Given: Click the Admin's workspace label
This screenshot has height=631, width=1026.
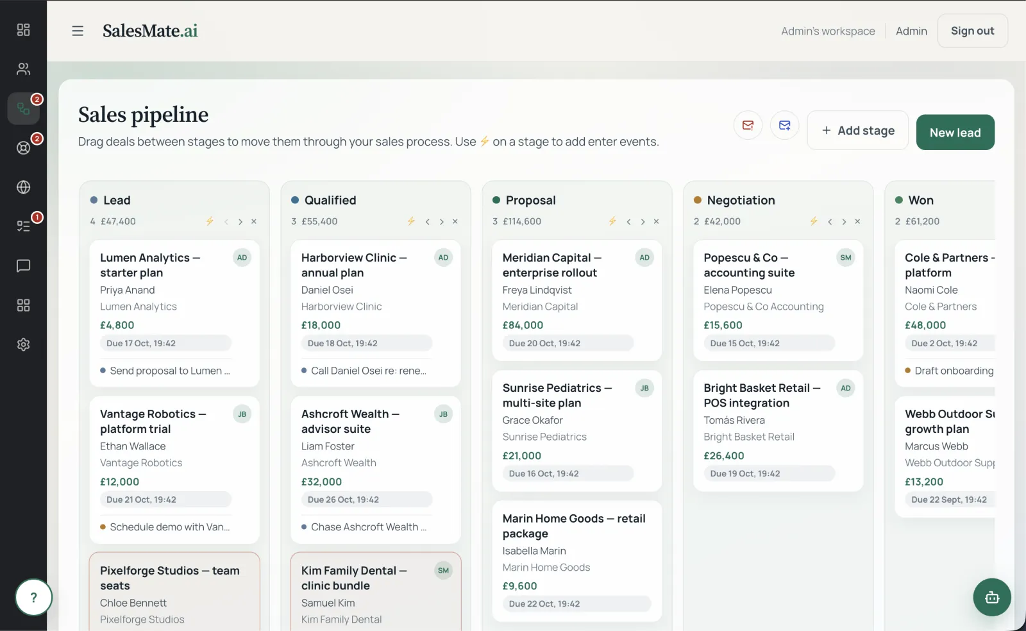Looking at the screenshot, I should coord(828,31).
